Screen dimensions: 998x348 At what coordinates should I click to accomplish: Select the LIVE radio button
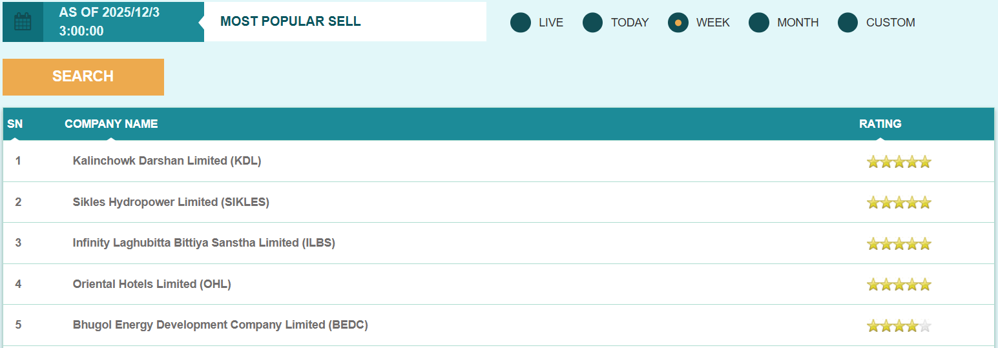click(x=521, y=23)
